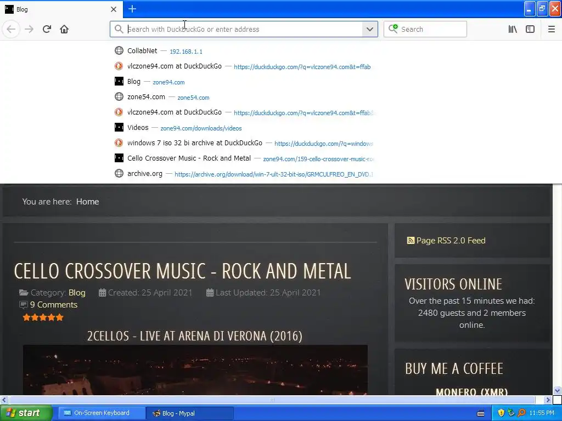Image resolution: width=562 pixels, height=421 pixels.
Task: Click horizontal scrollbar right arrow
Action: pos(547,400)
